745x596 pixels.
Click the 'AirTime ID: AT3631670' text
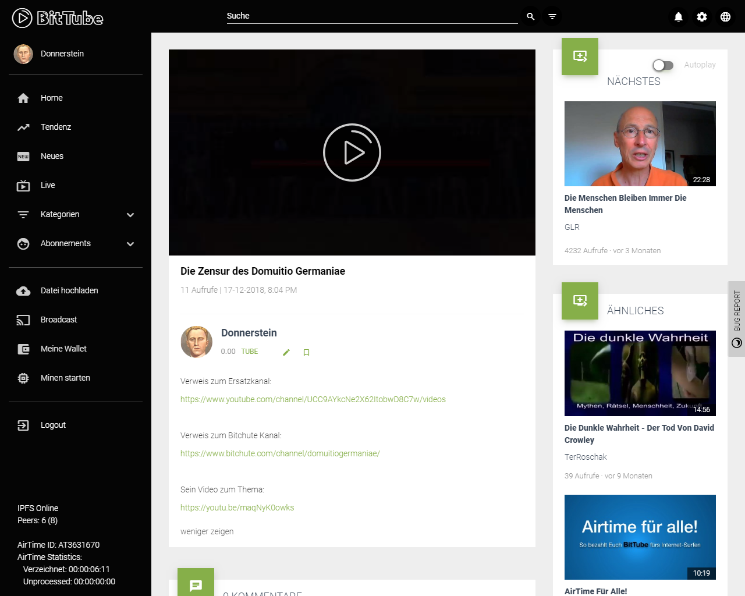click(59, 545)
